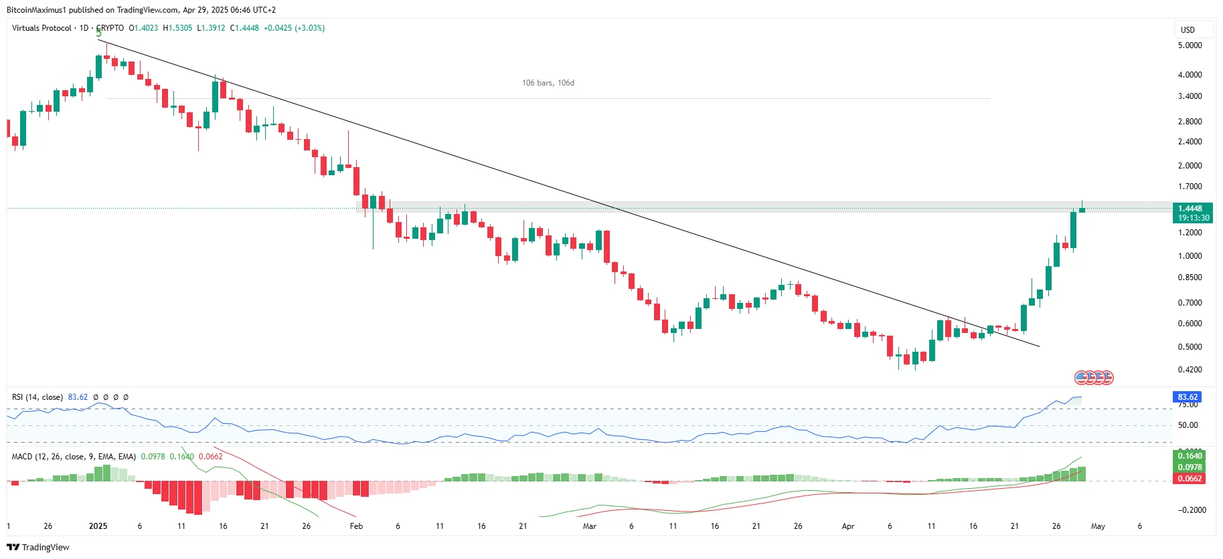The height and width of the screenshot is (559, 1223).
Task: Open the rightmost US flag economic event icon
Action: [1107, 378]
